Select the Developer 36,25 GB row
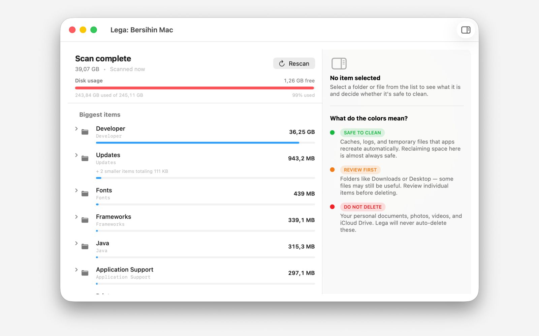Viewport: 539px width, 336px height. coord(195,134)
